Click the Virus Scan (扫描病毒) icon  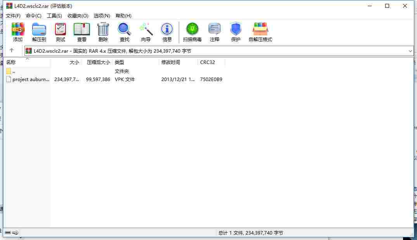(x=192, y=29)
